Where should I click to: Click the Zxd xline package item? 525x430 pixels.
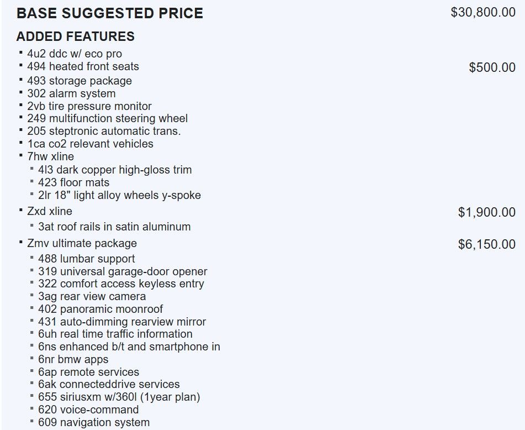(50, 211)
